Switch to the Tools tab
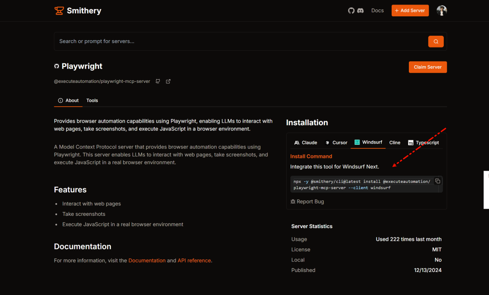The height and width of the screenshot is (295, 489). [92, 100]
